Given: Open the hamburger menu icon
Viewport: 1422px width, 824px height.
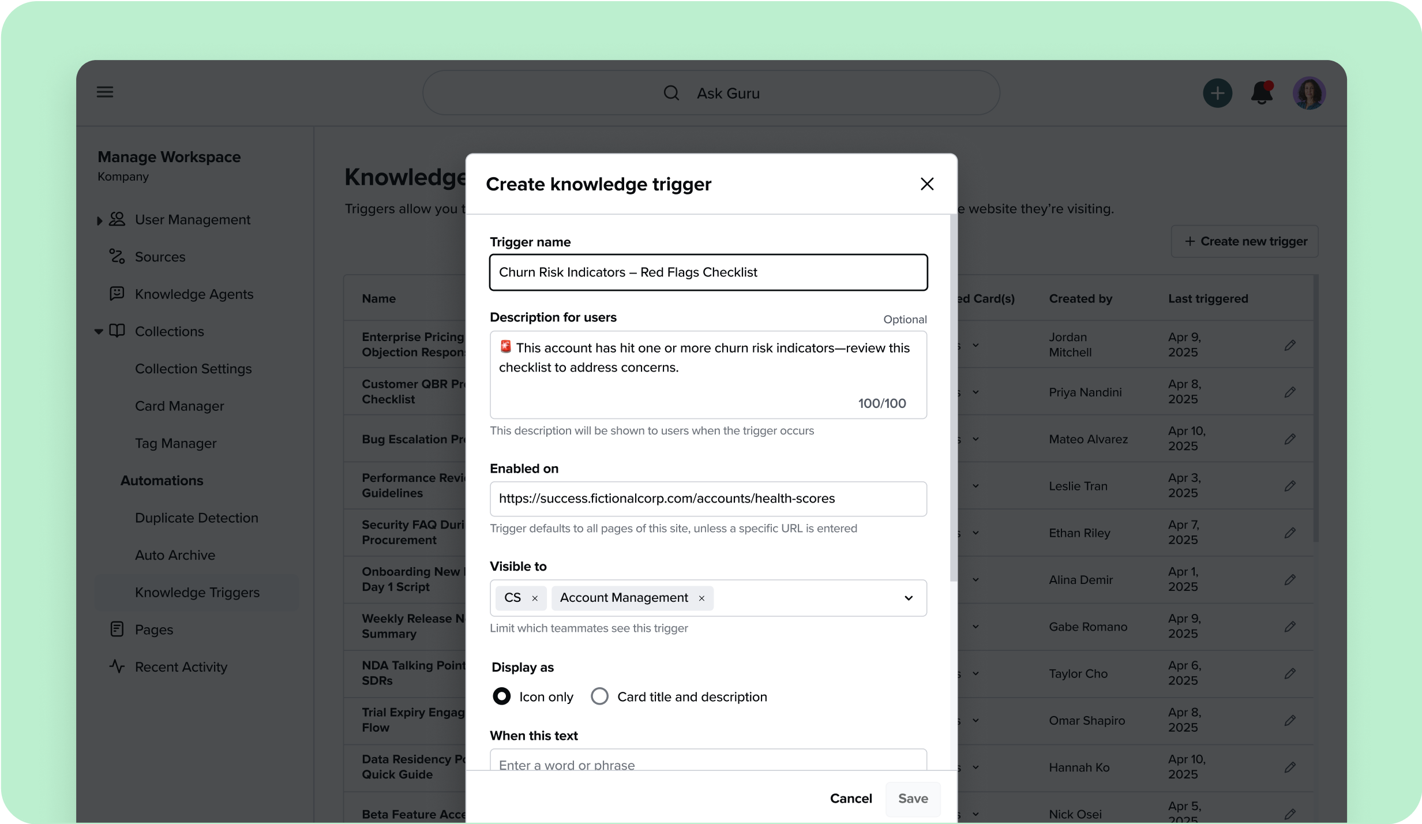Looking at the screenshot, I should point(104,92).
